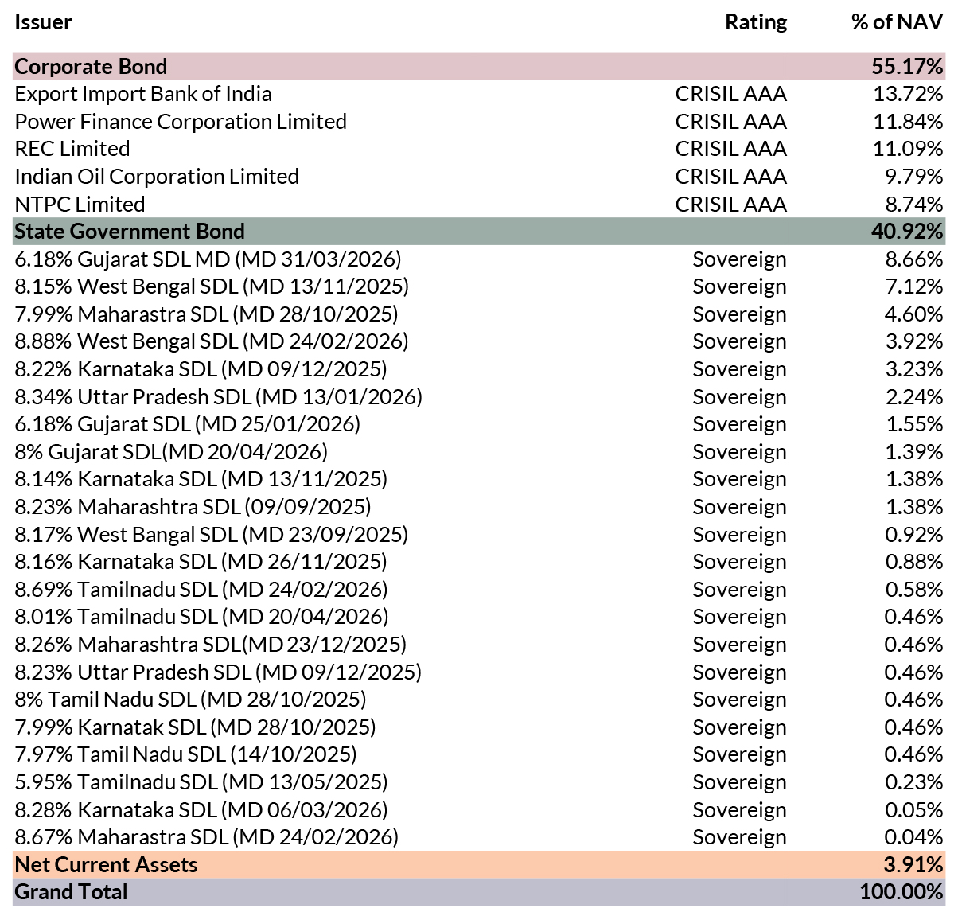Select the Grand Total row label
The height and width of the screenshot is (912, 958).
pyautogui.click(x=71, y=891)
